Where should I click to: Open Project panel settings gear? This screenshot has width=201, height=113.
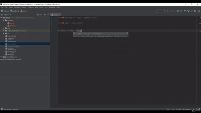(x=45, y=15)
